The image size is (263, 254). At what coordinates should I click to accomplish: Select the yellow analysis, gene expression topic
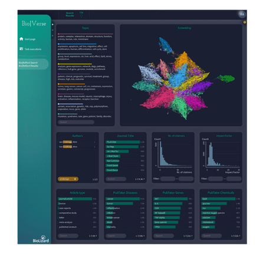tap(86, 67)
